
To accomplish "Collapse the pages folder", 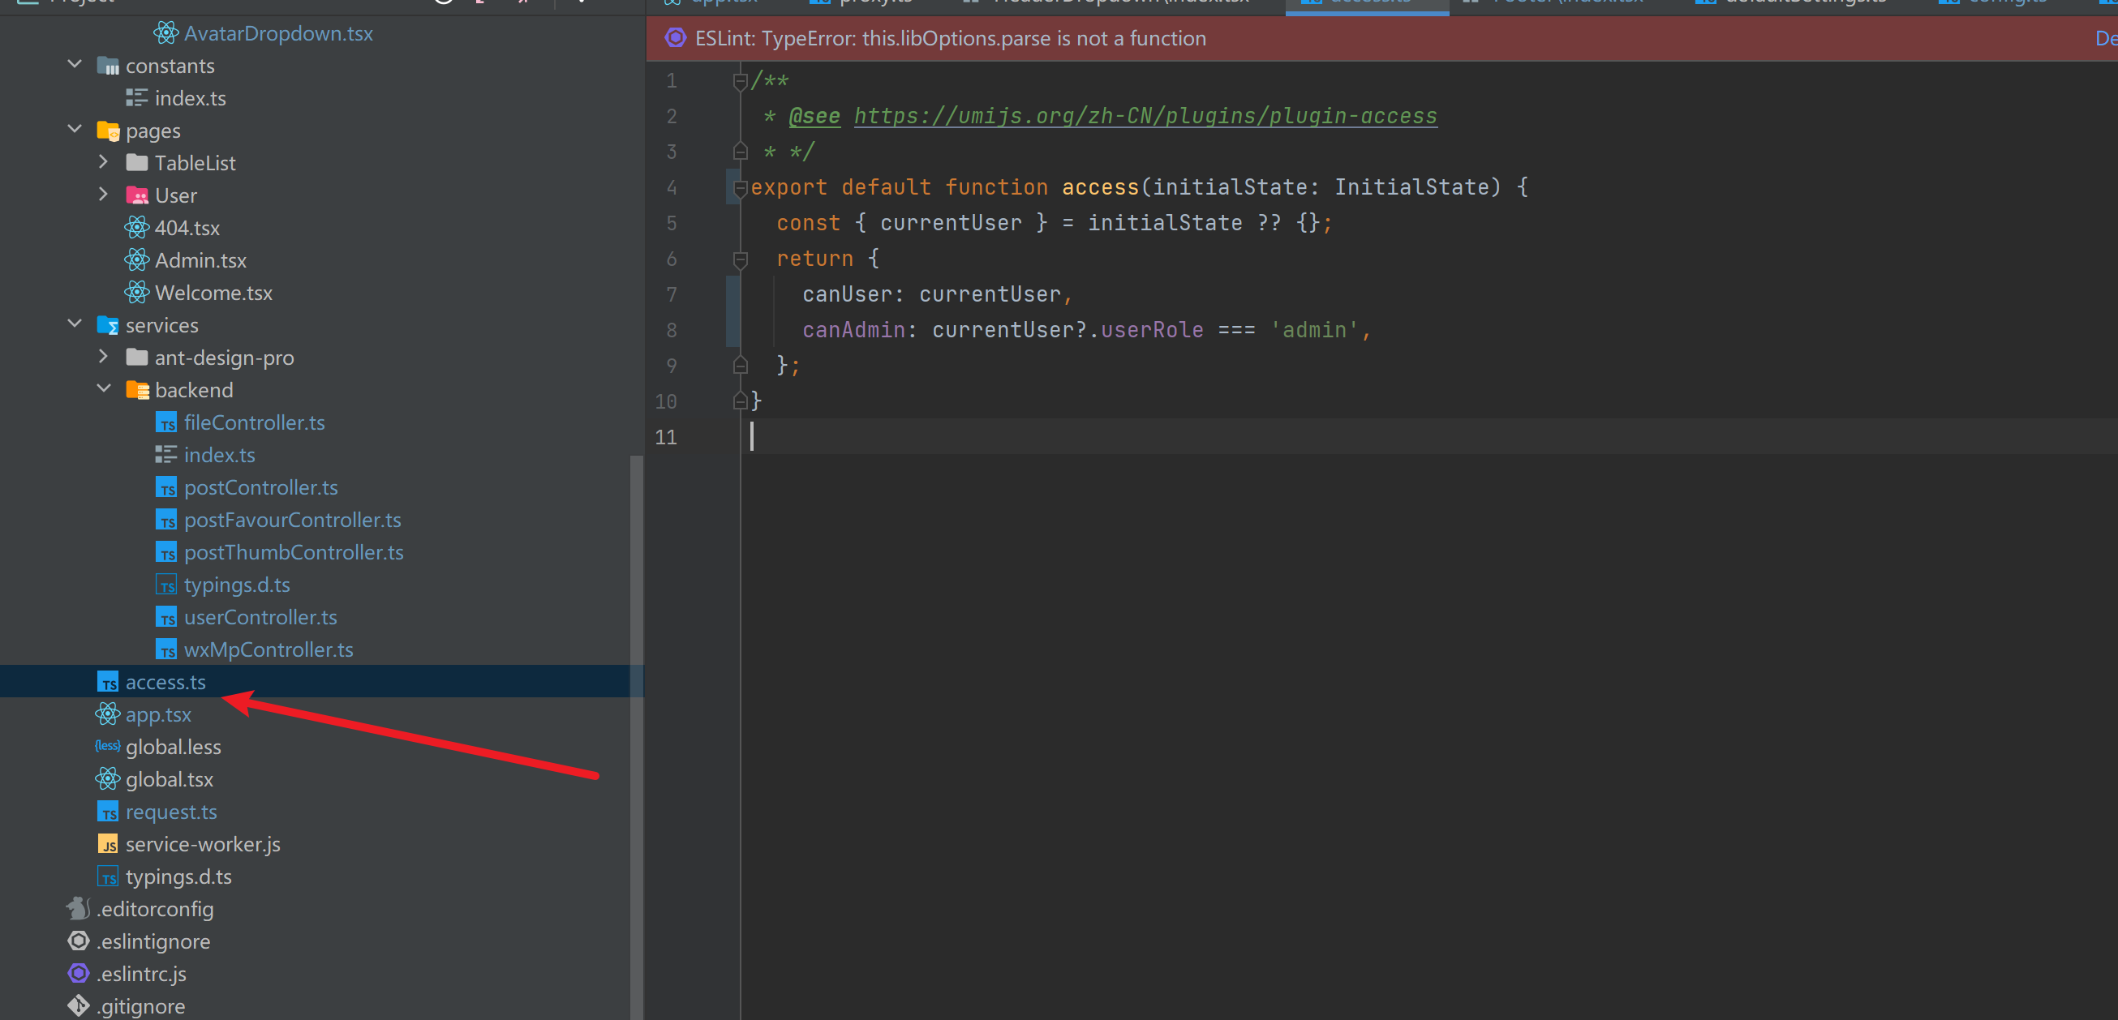I will coord(74,129).
